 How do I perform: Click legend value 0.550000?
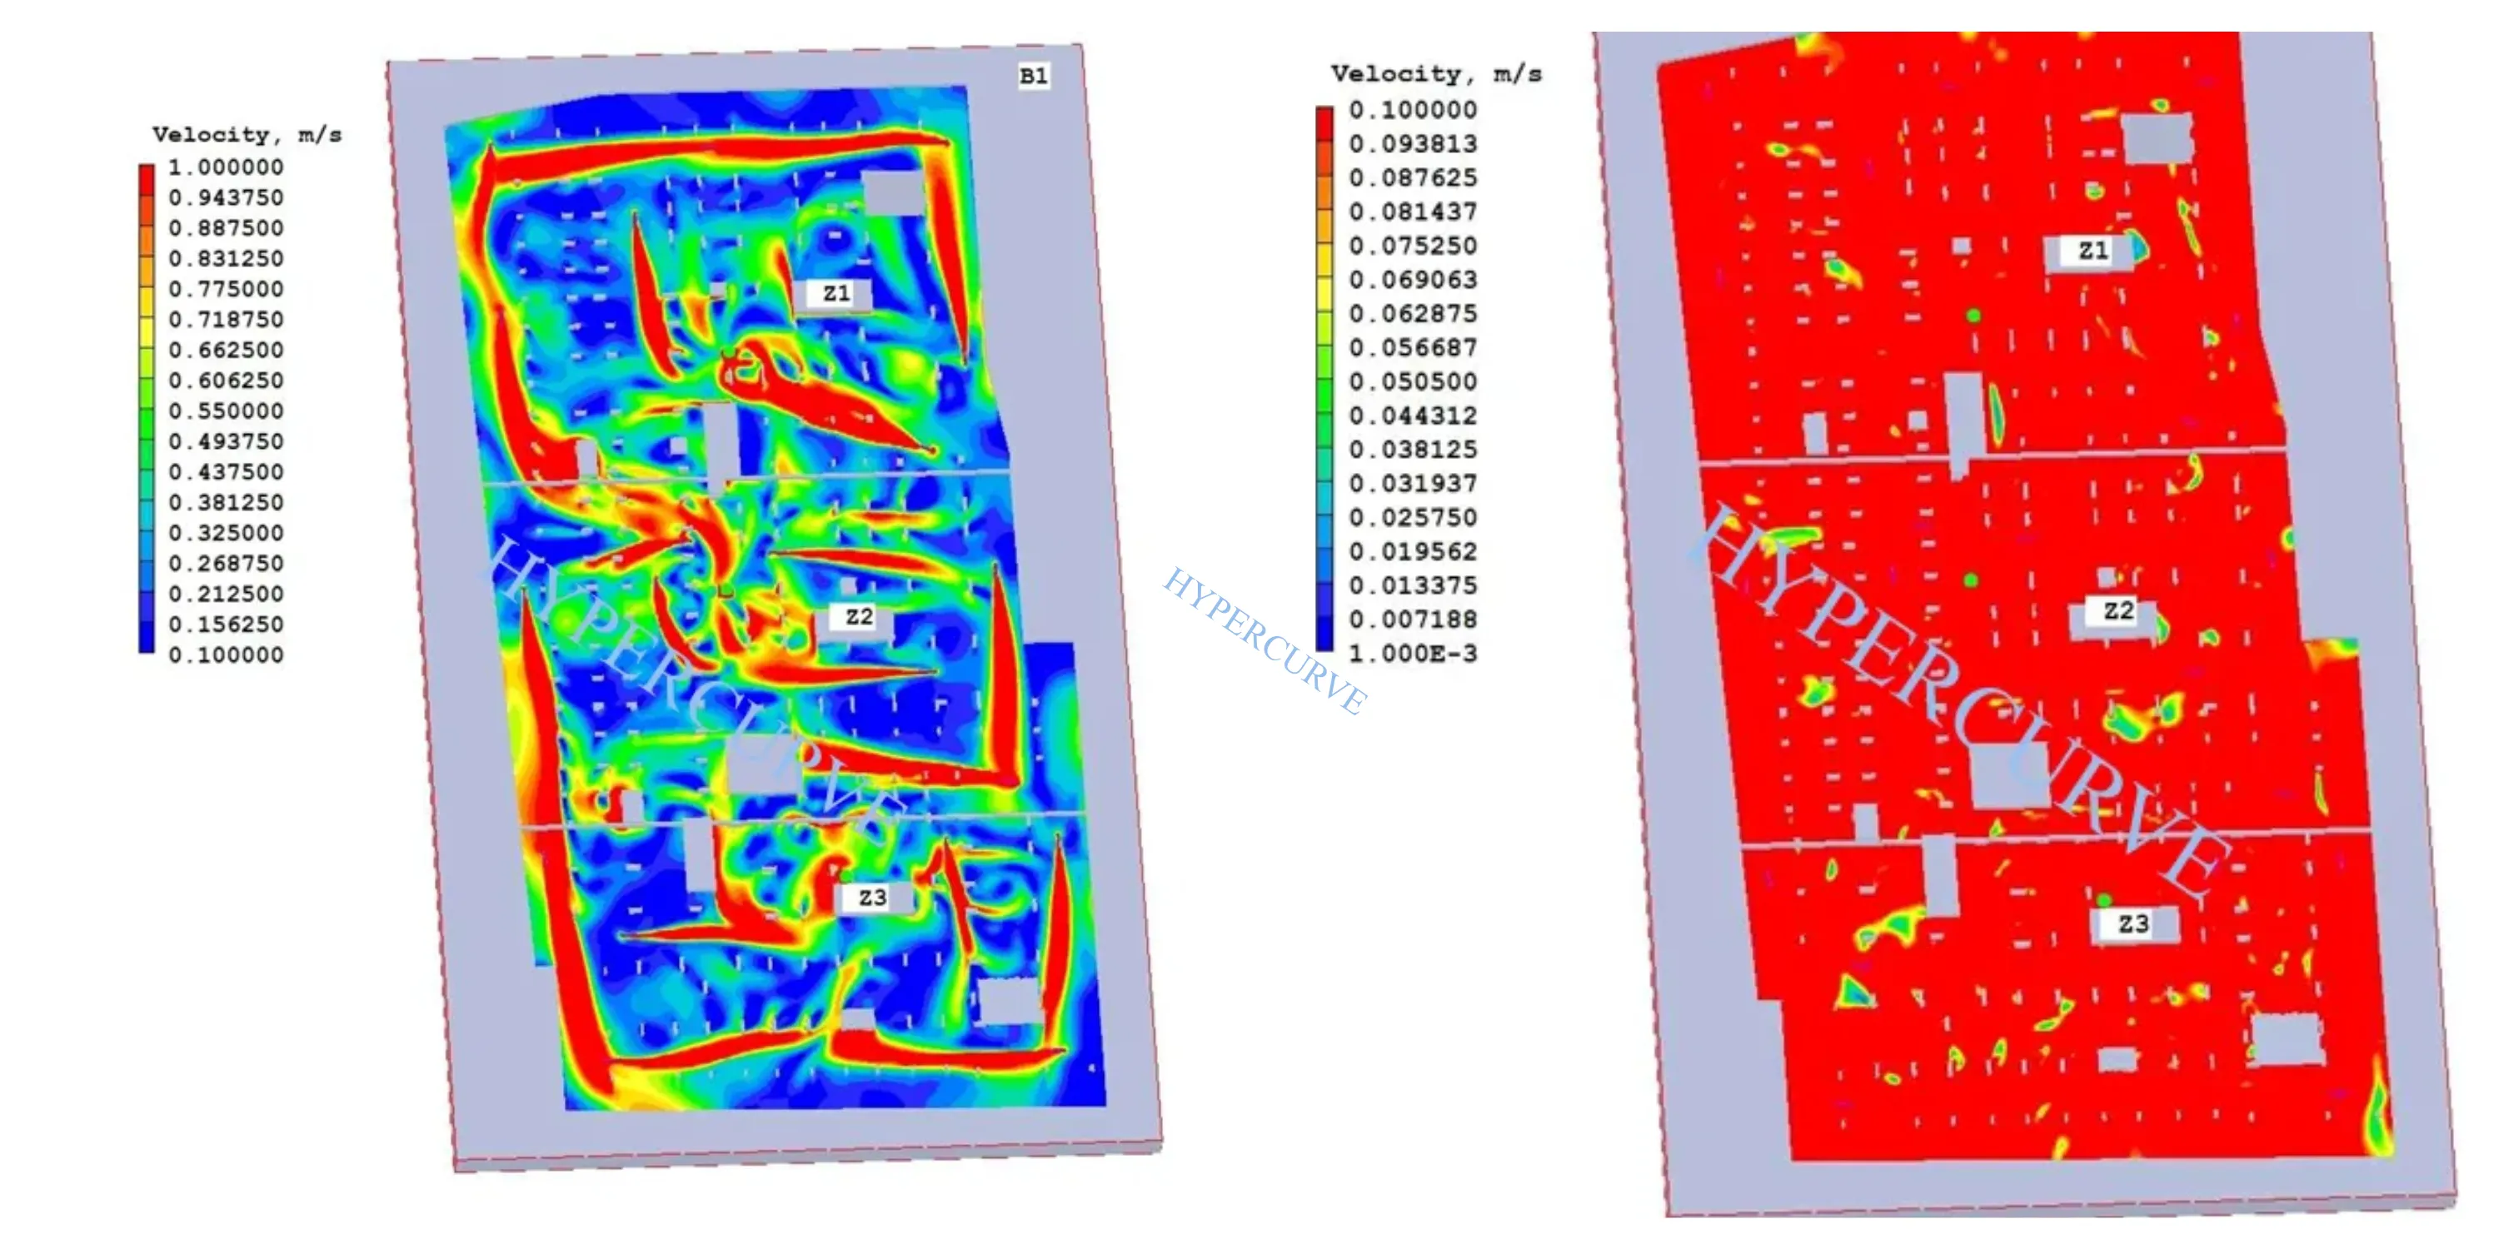(226, 411)
